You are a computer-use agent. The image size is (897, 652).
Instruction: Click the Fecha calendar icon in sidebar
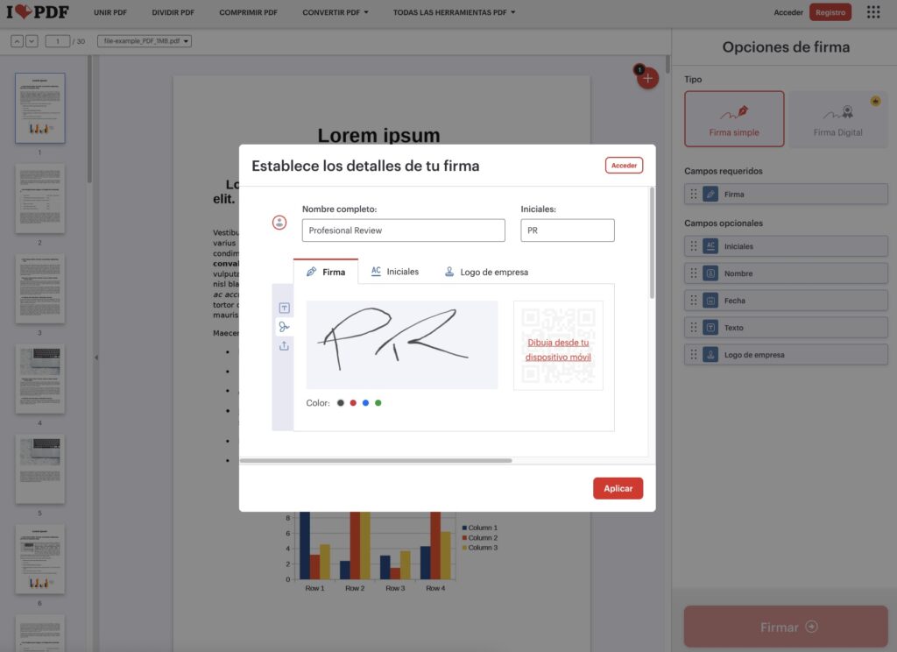click(710, 301)
